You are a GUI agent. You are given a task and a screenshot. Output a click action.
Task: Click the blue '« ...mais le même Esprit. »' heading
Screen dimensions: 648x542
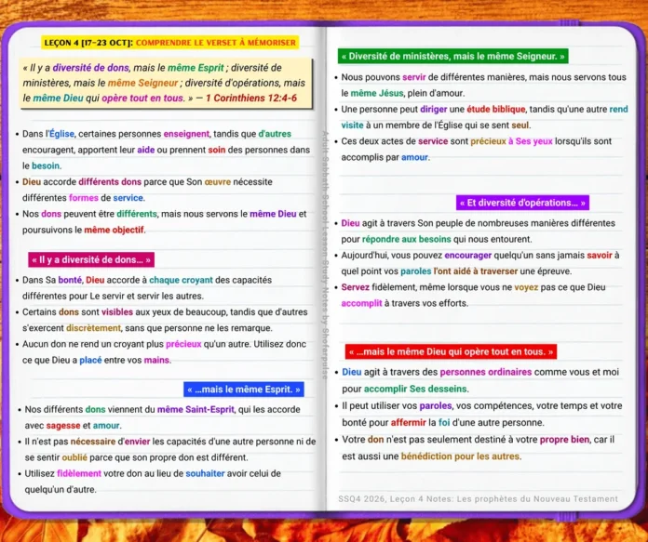[244, 390]
